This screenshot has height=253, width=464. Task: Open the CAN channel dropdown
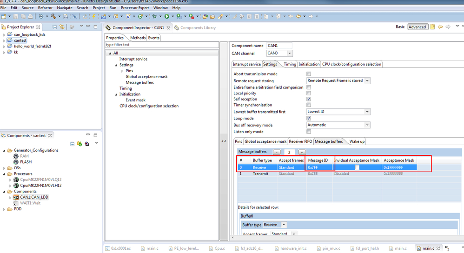tap(289, 53)
